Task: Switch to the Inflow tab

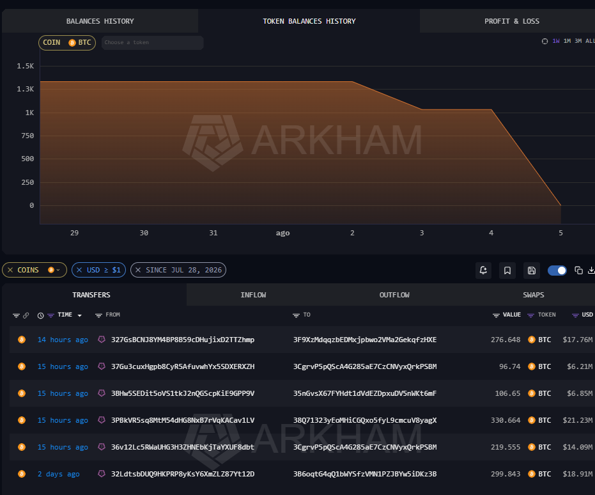Action: (253, 295)
